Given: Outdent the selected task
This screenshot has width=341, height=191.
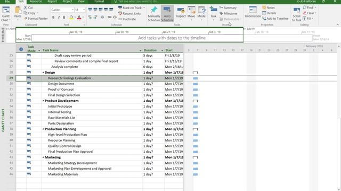Looking at the screenshot, I should [x=90, y=18].
